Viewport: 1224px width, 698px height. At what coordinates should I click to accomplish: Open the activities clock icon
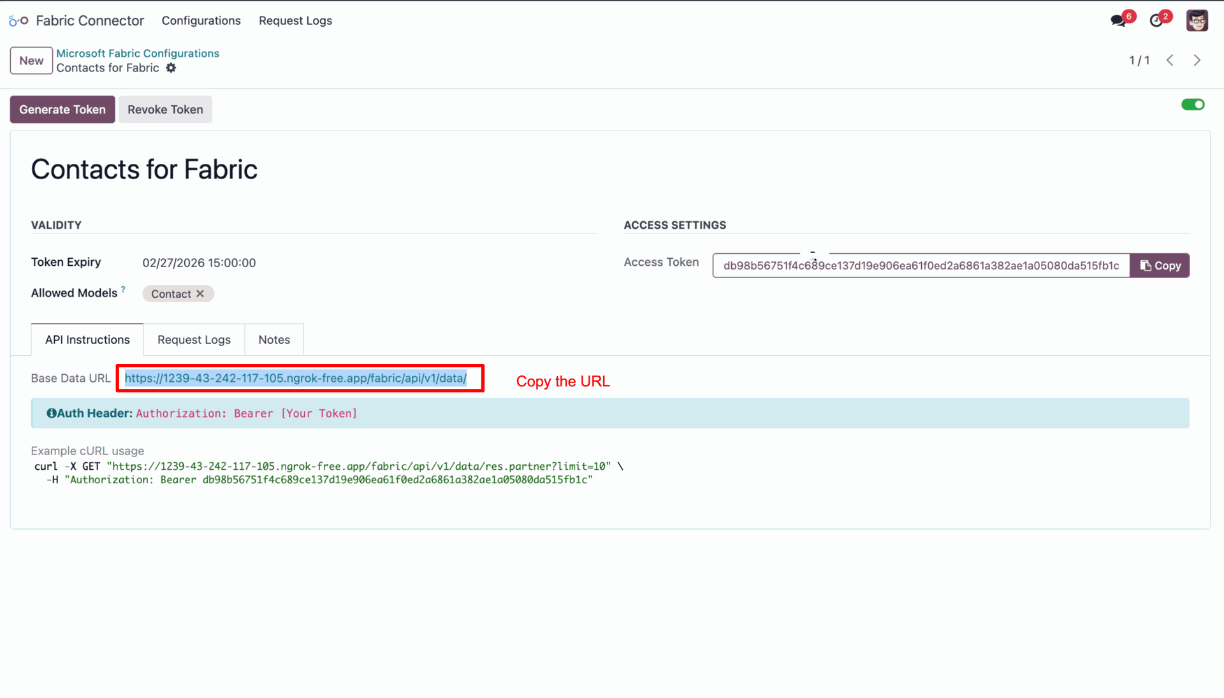point(1156,20)
